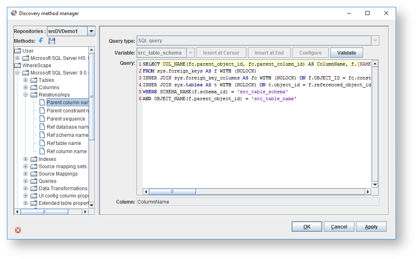Click into the Column name field
The height and width of the screenshot is (259, 416).
coord(257,202)
